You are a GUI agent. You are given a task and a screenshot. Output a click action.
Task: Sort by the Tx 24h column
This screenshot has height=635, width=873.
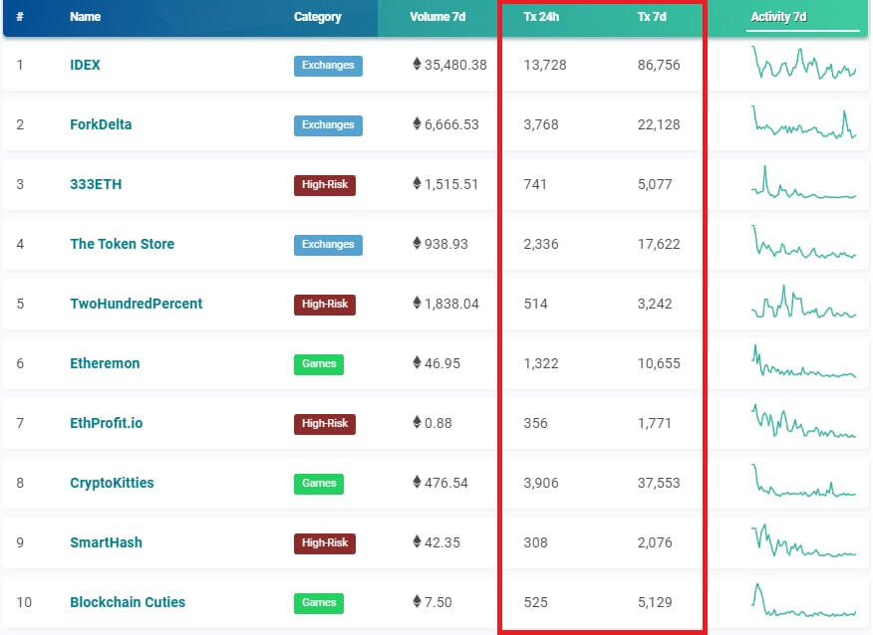tap(541, 17)
